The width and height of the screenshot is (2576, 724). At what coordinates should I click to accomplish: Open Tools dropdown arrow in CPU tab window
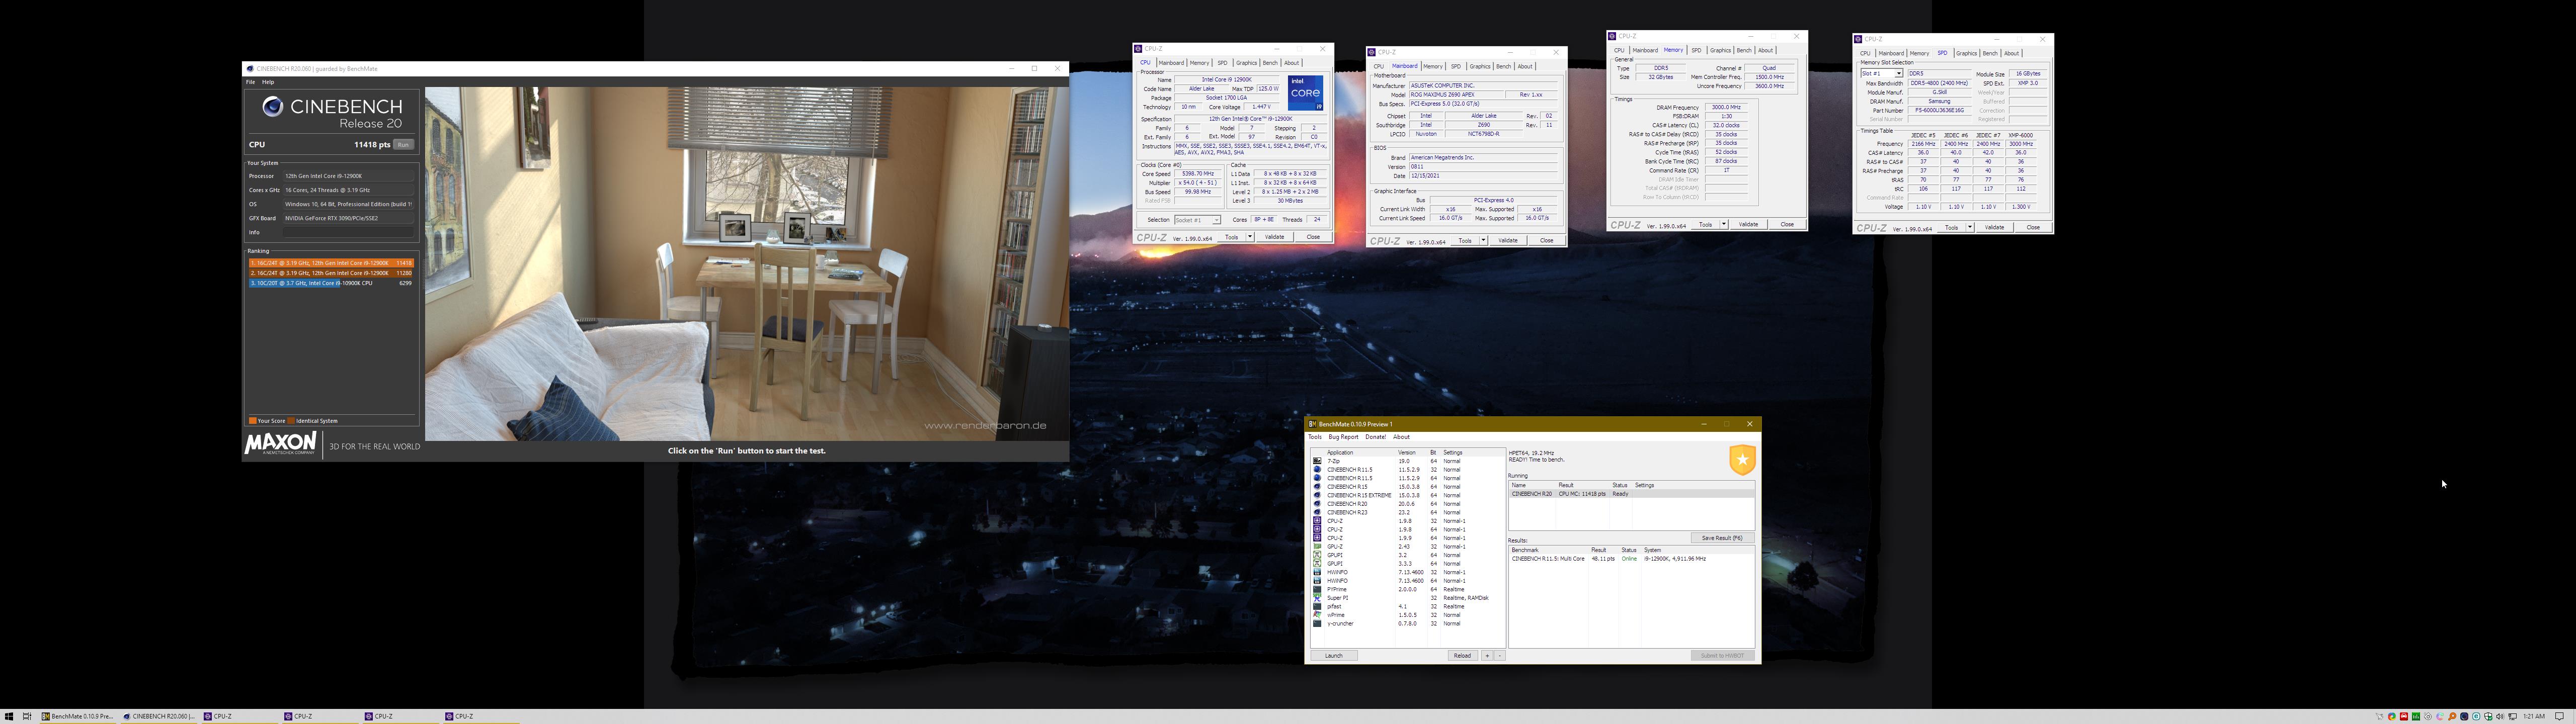(x=1250, y=237)
